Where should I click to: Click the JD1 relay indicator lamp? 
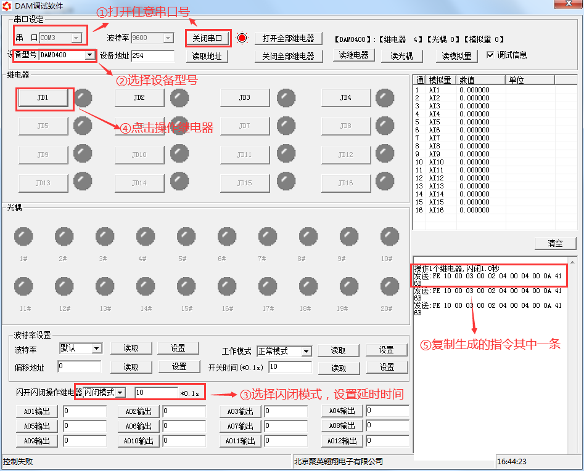(83, 97)
